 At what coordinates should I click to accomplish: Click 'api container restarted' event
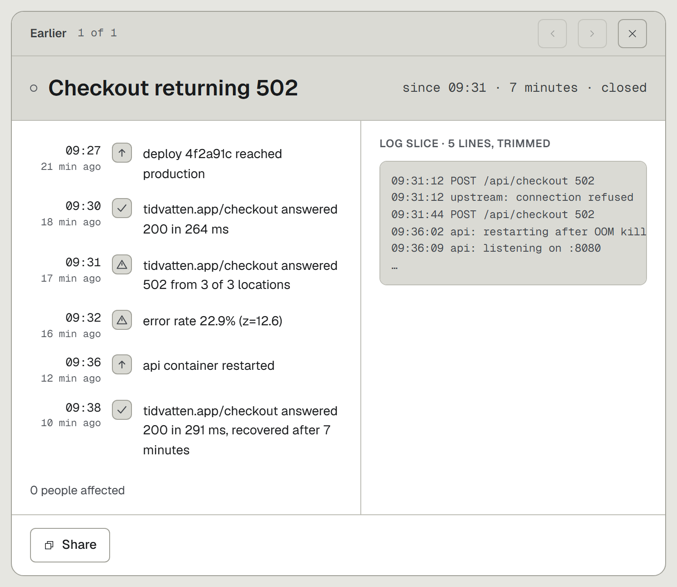(x=208, y=366)
